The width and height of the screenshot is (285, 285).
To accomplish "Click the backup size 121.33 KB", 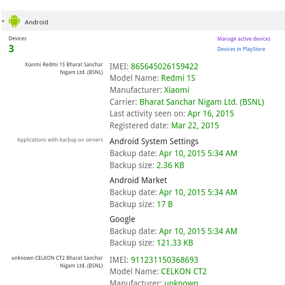I will pos(175,243).
